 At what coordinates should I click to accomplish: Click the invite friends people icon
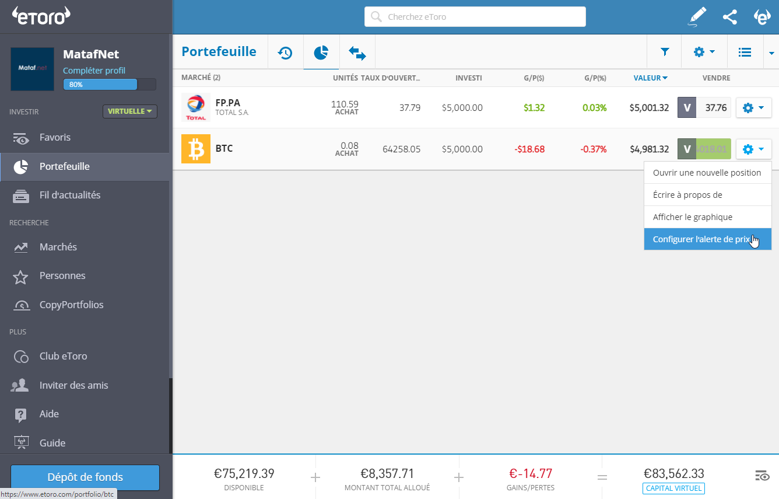pos(20,385)
